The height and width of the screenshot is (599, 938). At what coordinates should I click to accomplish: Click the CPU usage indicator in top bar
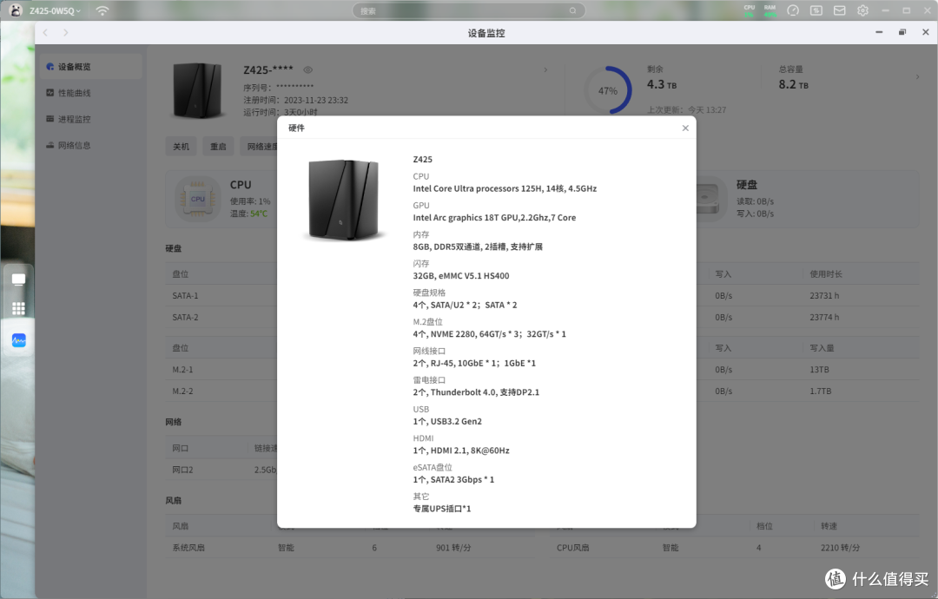click(749, 10)
